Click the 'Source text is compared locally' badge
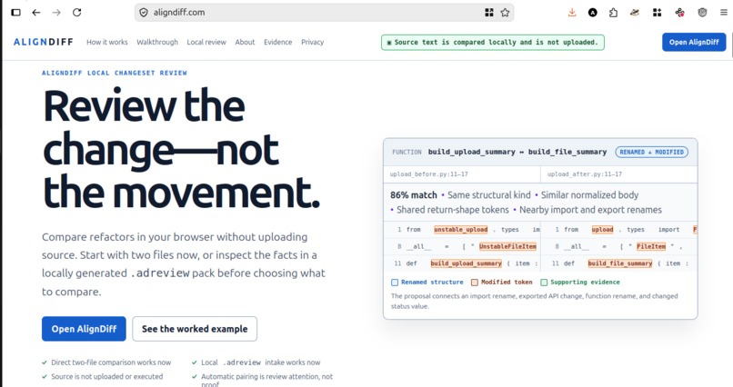733x387 pixels. point(493,42)
